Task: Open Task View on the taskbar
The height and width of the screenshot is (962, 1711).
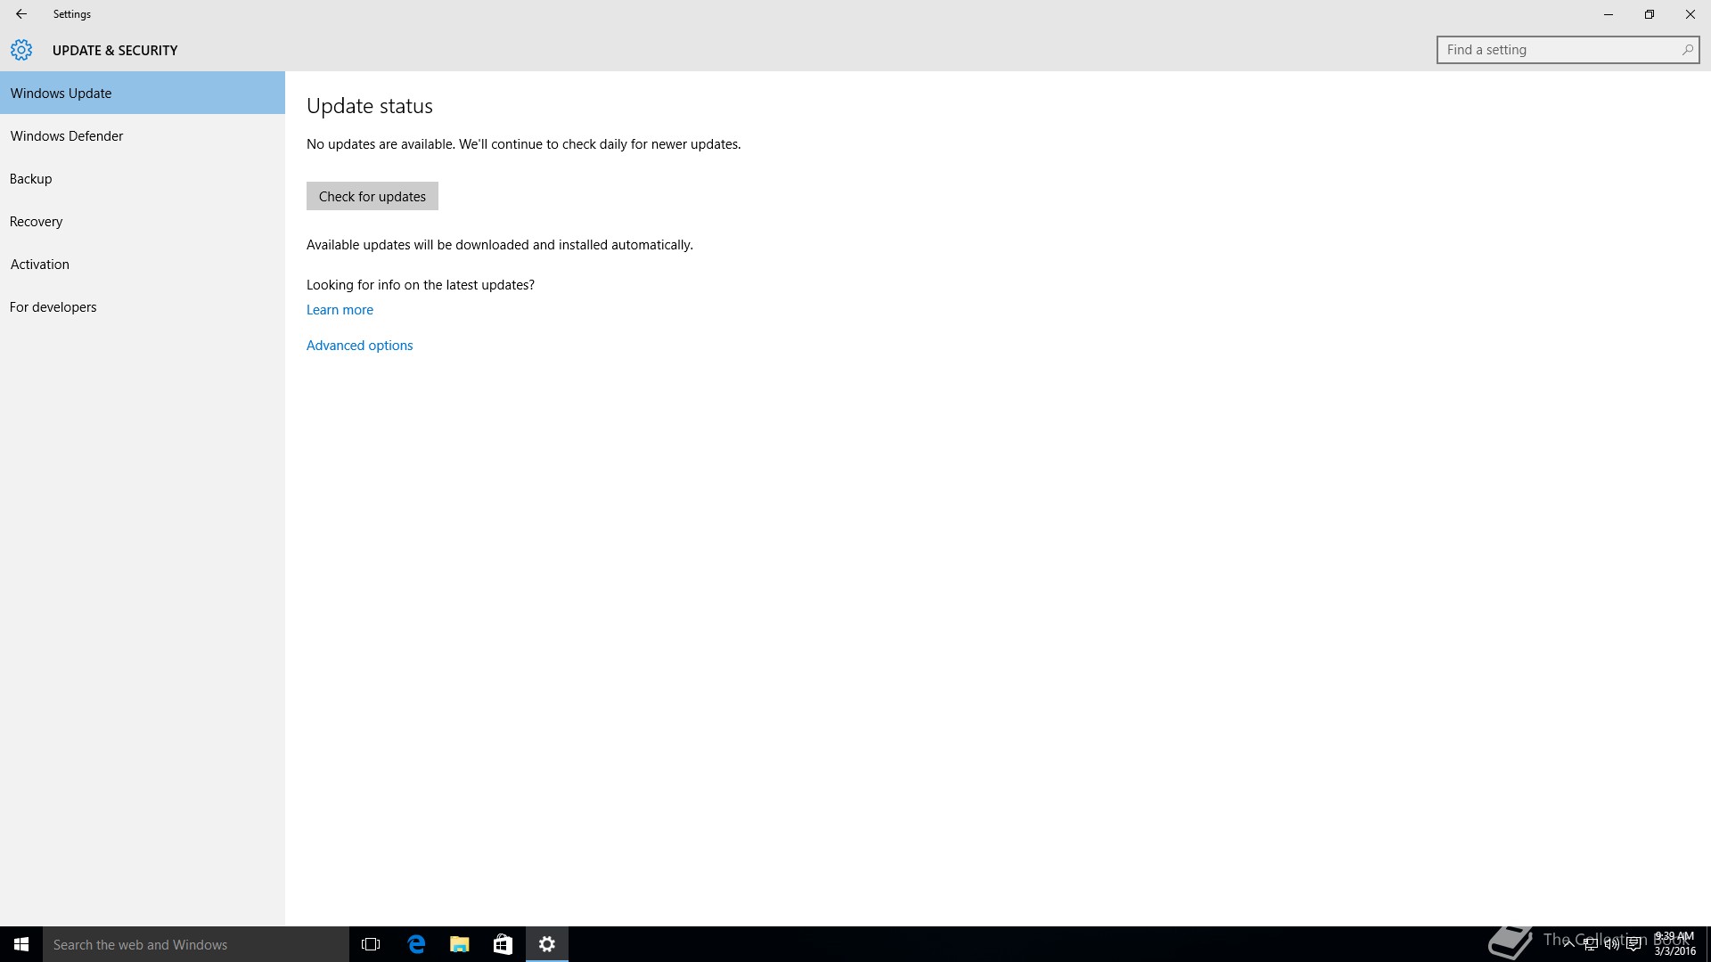Action: coord(371,944)
